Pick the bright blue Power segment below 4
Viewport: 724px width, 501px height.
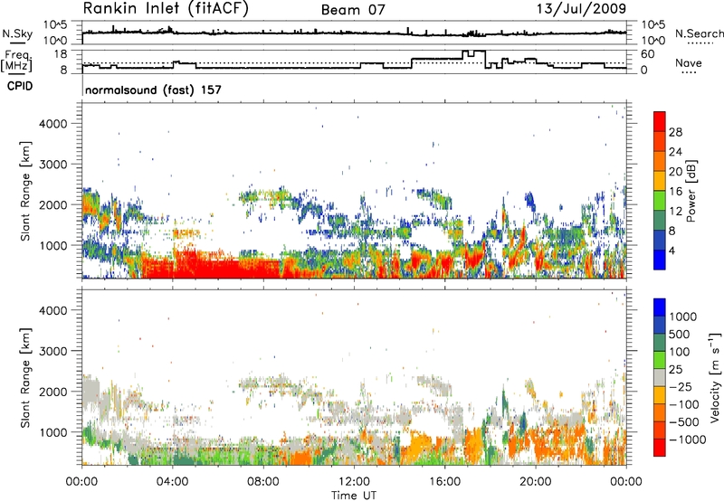[x=660, y=260]
